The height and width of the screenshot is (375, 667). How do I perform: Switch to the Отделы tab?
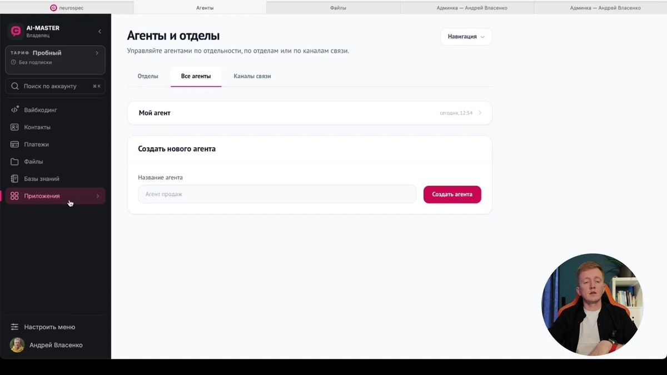pos(148,76)
